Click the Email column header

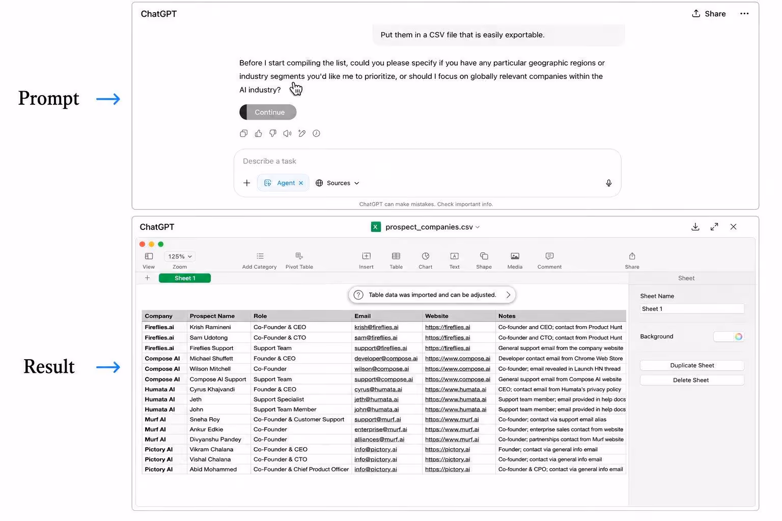point(387,316)
